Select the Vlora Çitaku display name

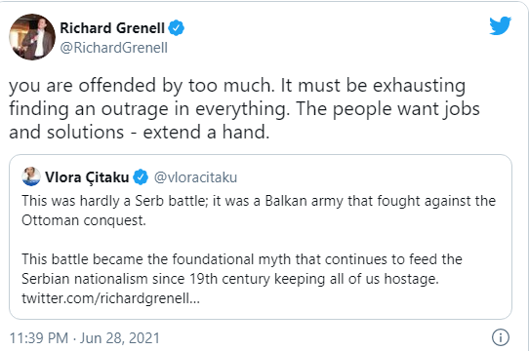[x=87, y=177]
